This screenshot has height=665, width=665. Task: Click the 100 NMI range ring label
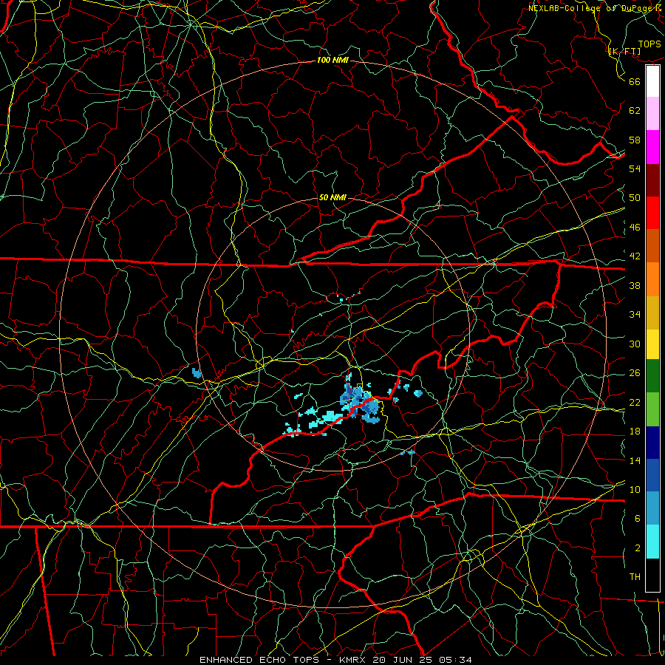[x=332, y=60]
